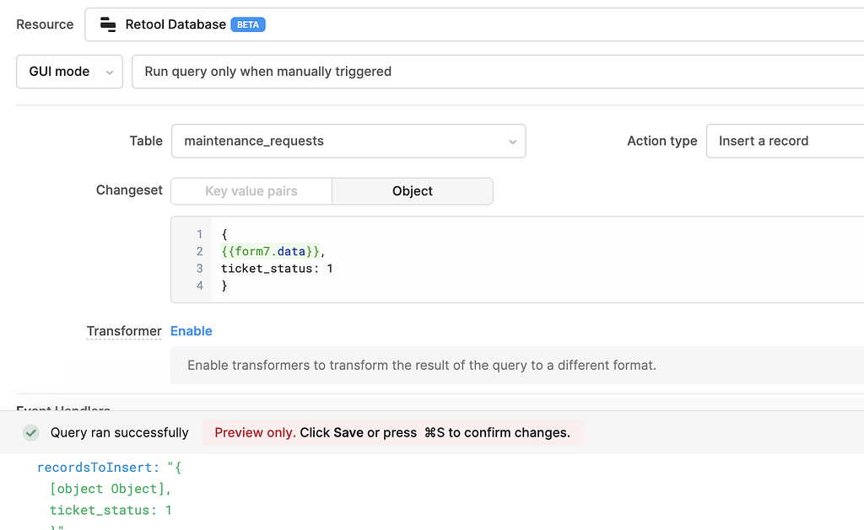Click the blue BETA badge
This screenshot has width=864, height=530.
tap(248, 25)
